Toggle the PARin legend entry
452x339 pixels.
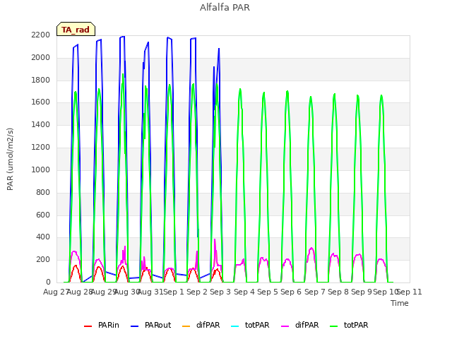pyautogui.click(x=102, y=325)
